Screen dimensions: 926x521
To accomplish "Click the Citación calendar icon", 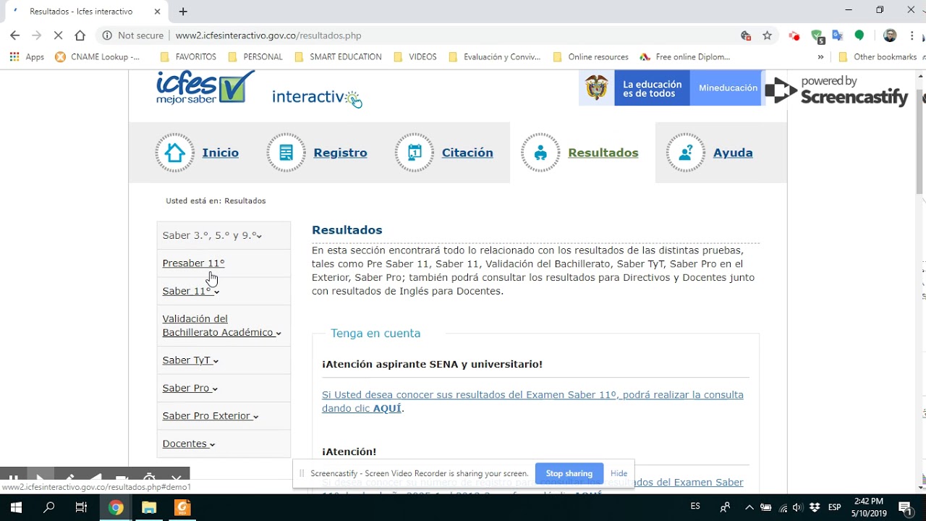I will [415, 153].
